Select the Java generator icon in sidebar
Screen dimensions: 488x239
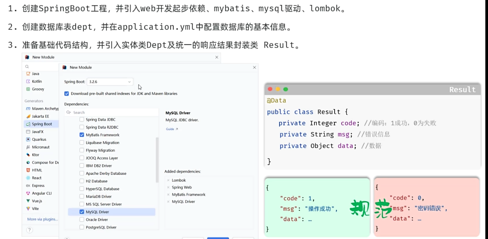click(x=28, y=73)
